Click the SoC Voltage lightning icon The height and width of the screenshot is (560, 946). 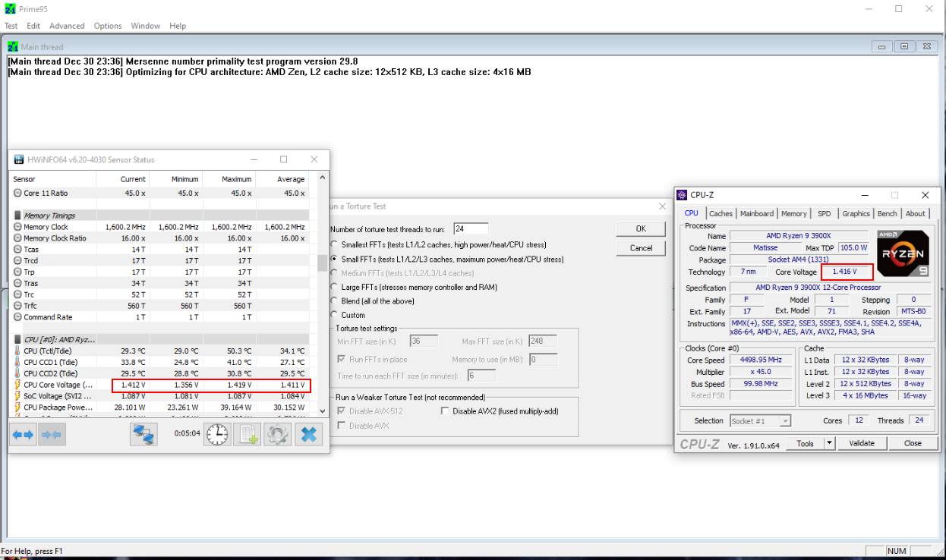point(17,396)
